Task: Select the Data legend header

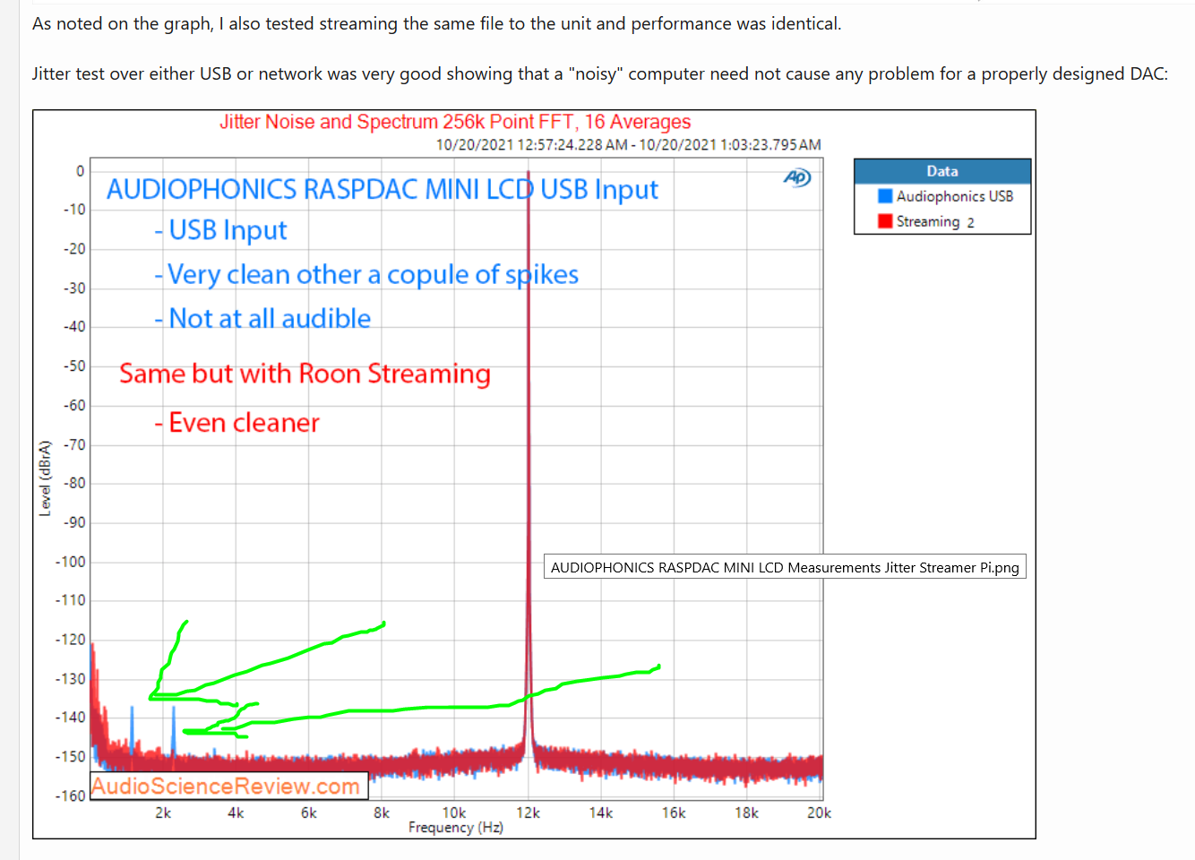Action: (941, 171)
